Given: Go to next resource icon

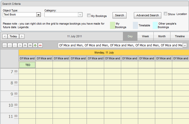Looking at the screenshot, I should click(20, 45).
